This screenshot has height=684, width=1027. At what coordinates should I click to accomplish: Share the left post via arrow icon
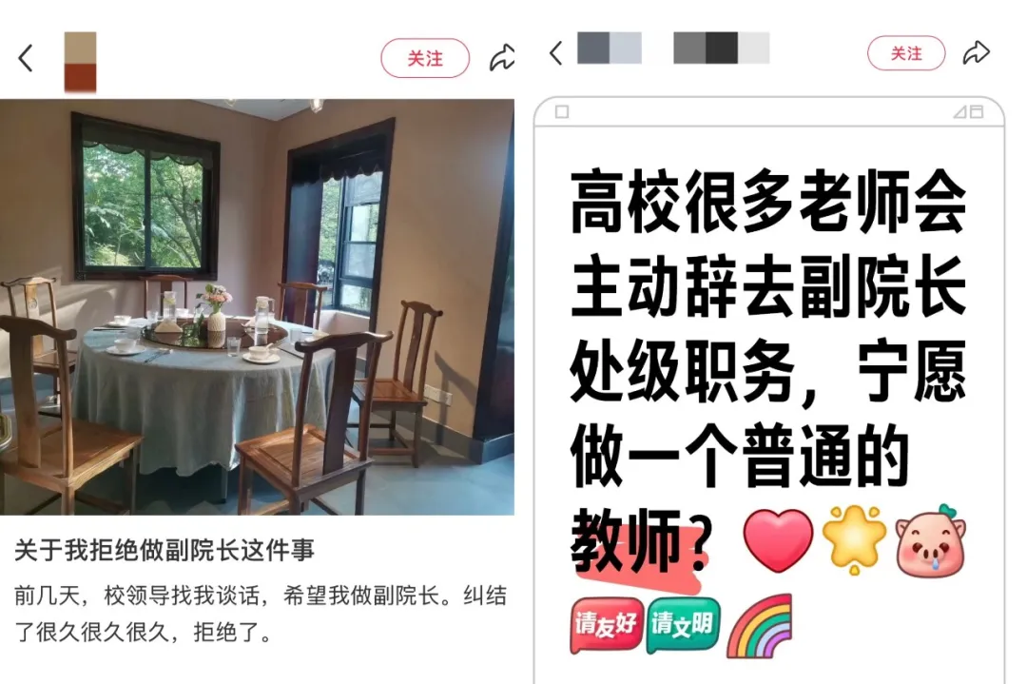(502, 58)
